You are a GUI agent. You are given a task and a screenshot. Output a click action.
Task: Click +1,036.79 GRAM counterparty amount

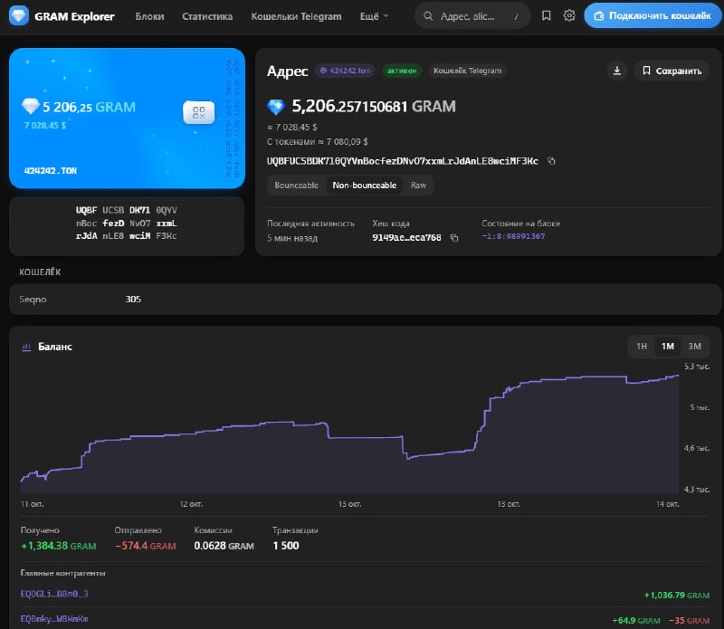(677, 596)
